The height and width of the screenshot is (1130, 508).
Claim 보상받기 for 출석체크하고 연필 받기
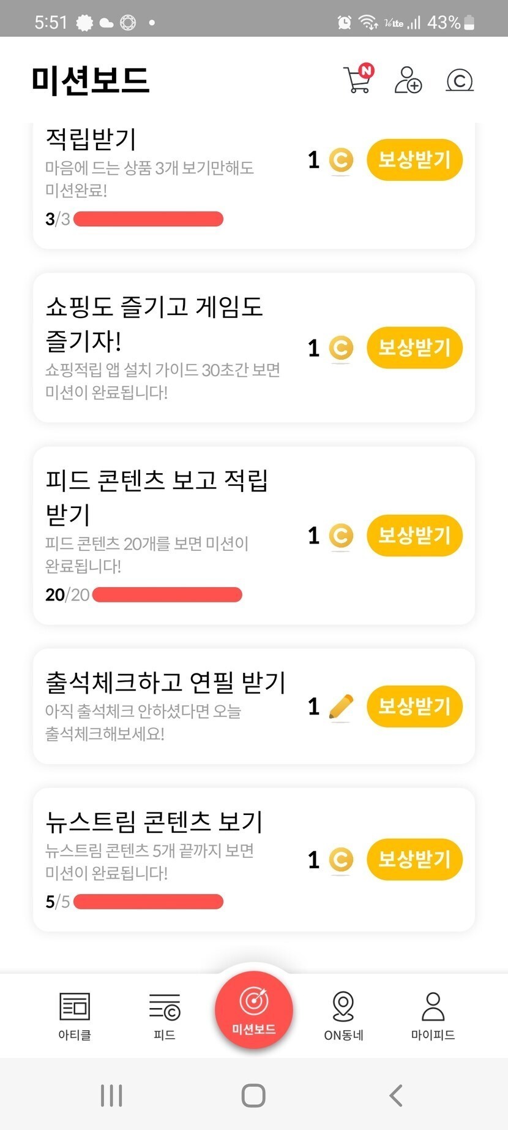pos(414,706)
